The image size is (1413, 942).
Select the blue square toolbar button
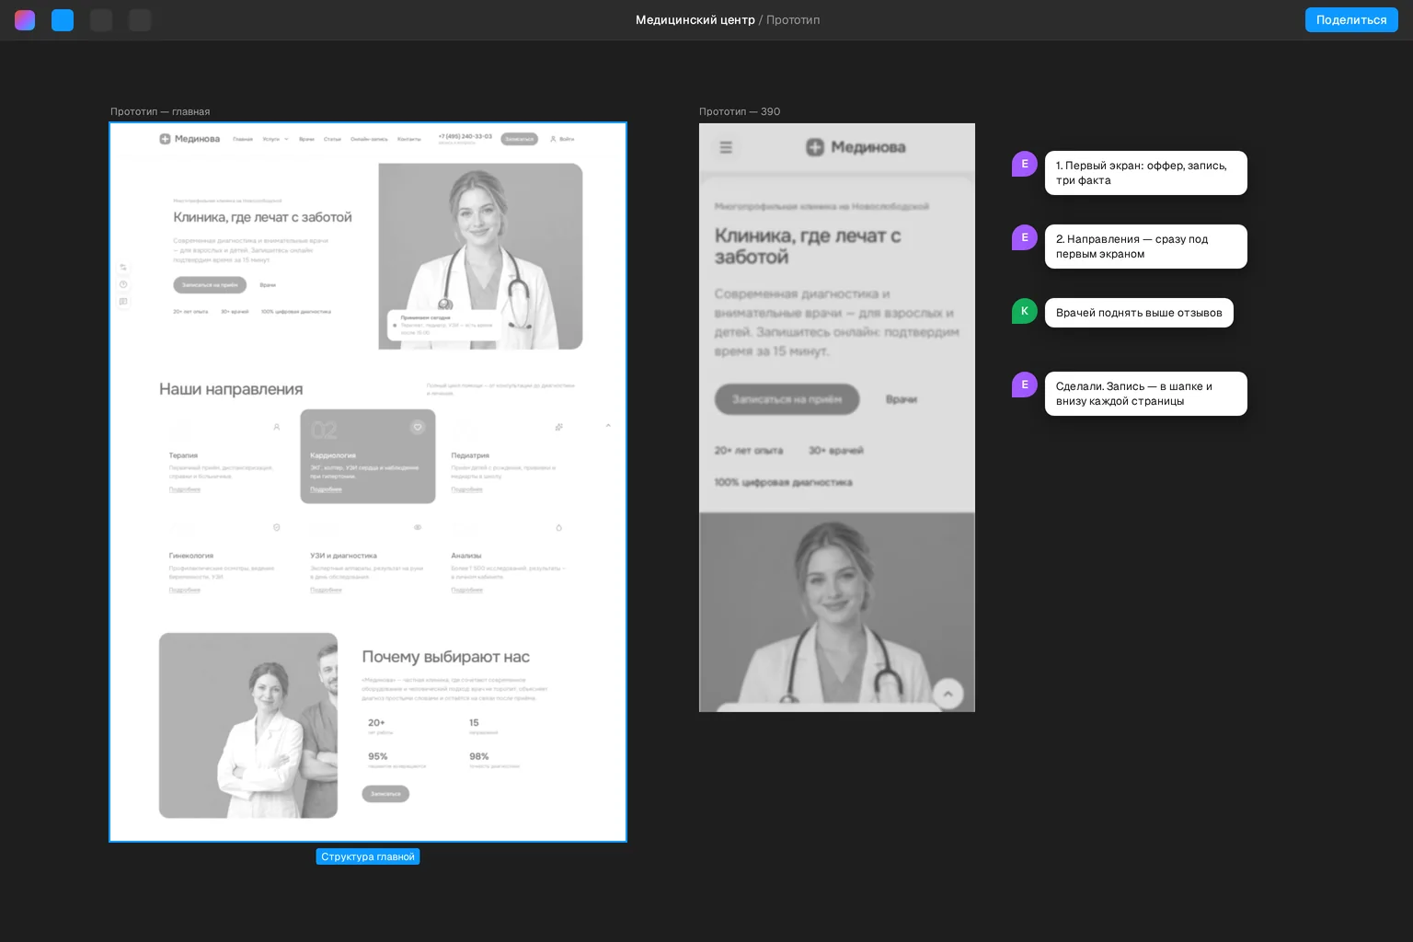(x=63, y=20)
